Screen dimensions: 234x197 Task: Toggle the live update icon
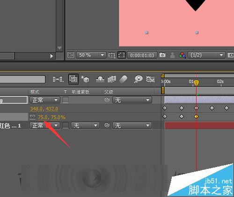[x=73, y=79]
